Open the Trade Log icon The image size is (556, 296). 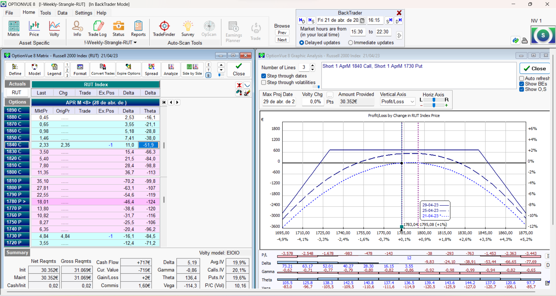pyautogui.click(x=97, y=29)
